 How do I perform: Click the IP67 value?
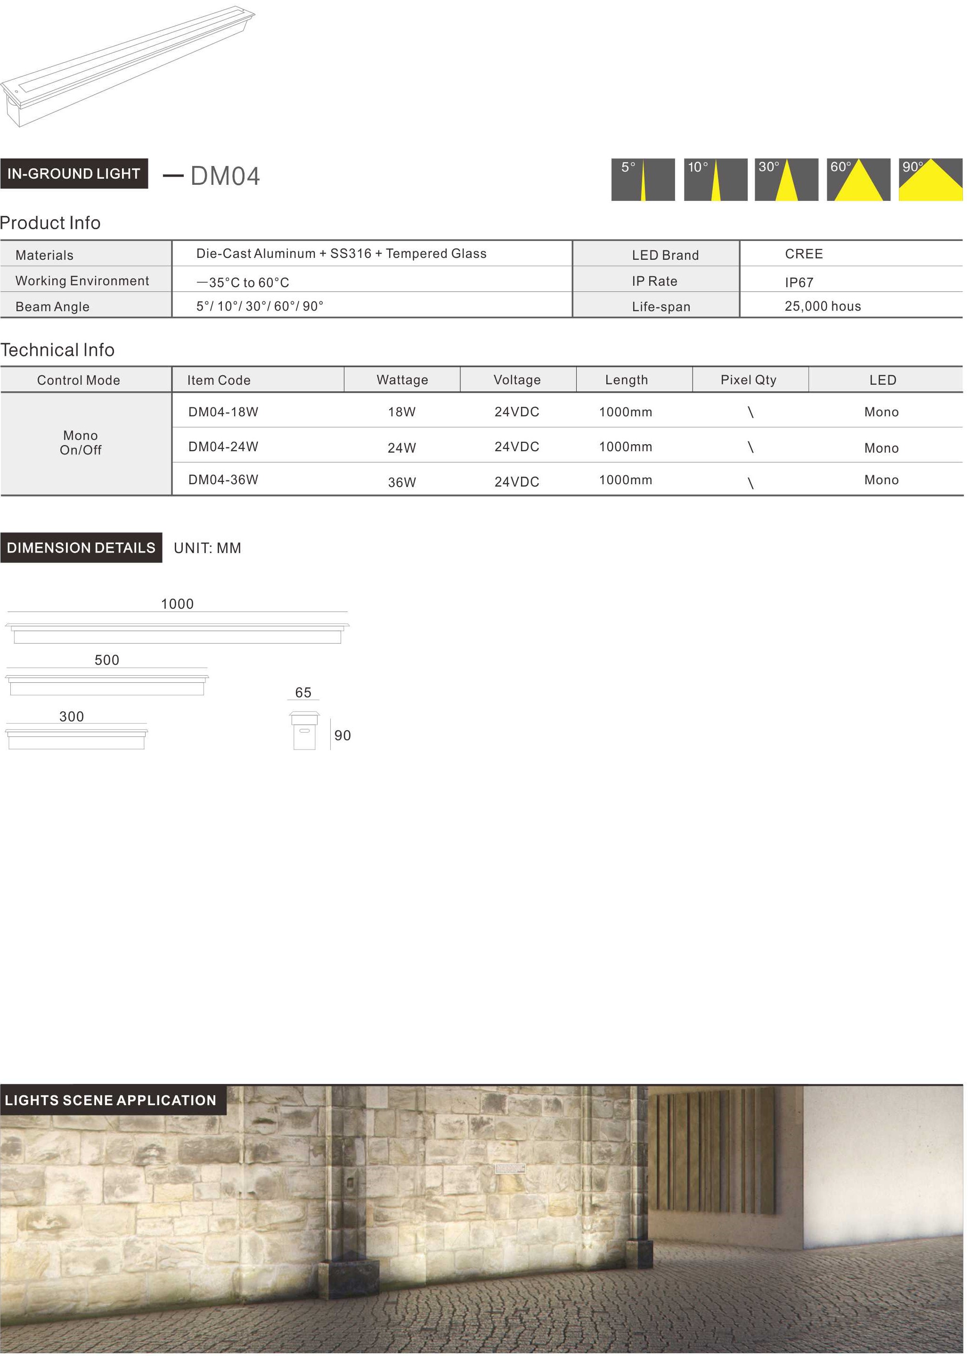coord(799,282)
